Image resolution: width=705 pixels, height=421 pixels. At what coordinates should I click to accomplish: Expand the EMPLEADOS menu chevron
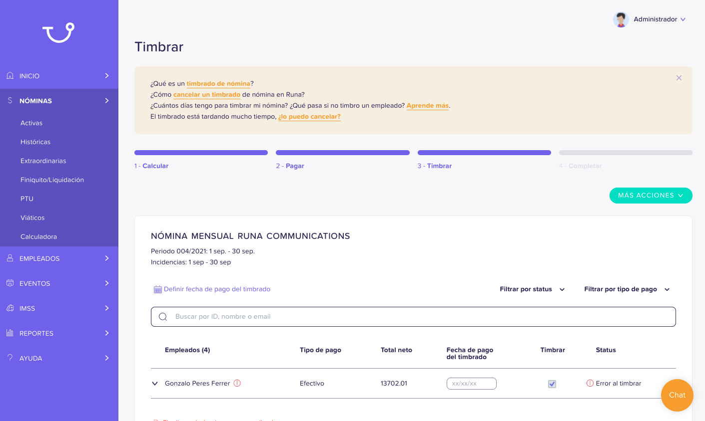point(106,258)
